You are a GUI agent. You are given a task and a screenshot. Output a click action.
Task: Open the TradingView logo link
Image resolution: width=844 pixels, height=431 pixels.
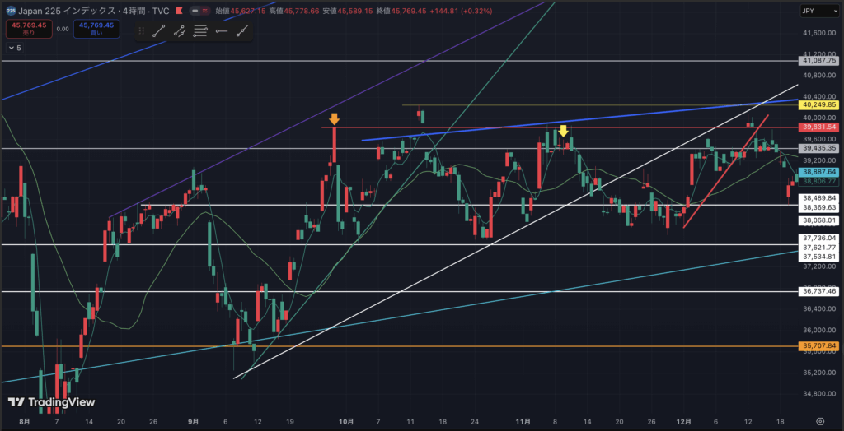click(51, 402)
